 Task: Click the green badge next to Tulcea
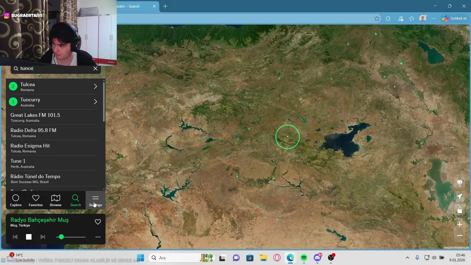[x=13, y=86]
